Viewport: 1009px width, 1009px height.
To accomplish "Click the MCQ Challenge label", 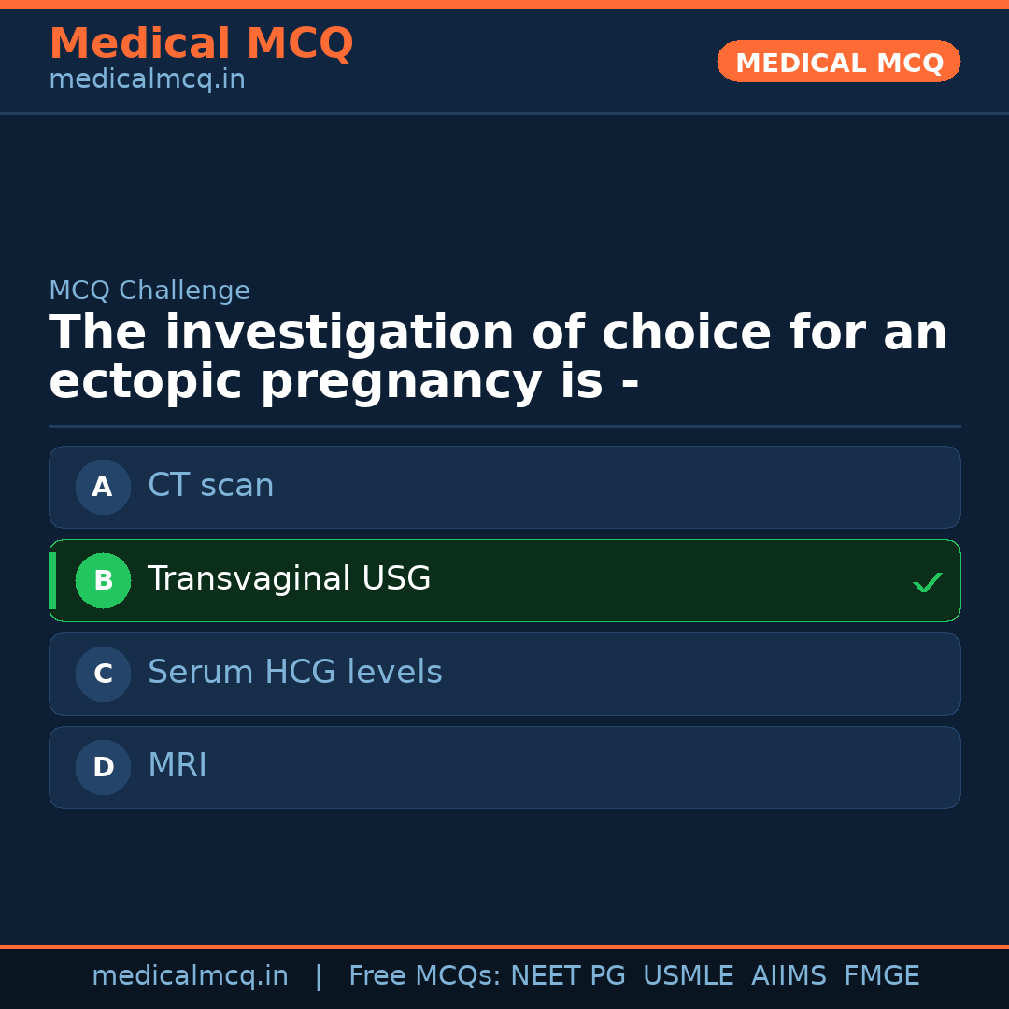I will tap(149, 291).
